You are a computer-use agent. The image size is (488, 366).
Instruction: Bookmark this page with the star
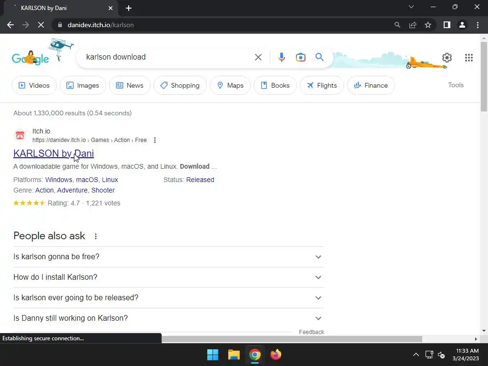click(x=428, y=25)
